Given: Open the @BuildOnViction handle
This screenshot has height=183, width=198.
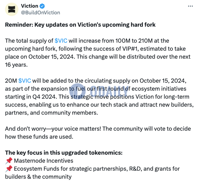Looking at the screenshot, I should (x=40, y=13).
